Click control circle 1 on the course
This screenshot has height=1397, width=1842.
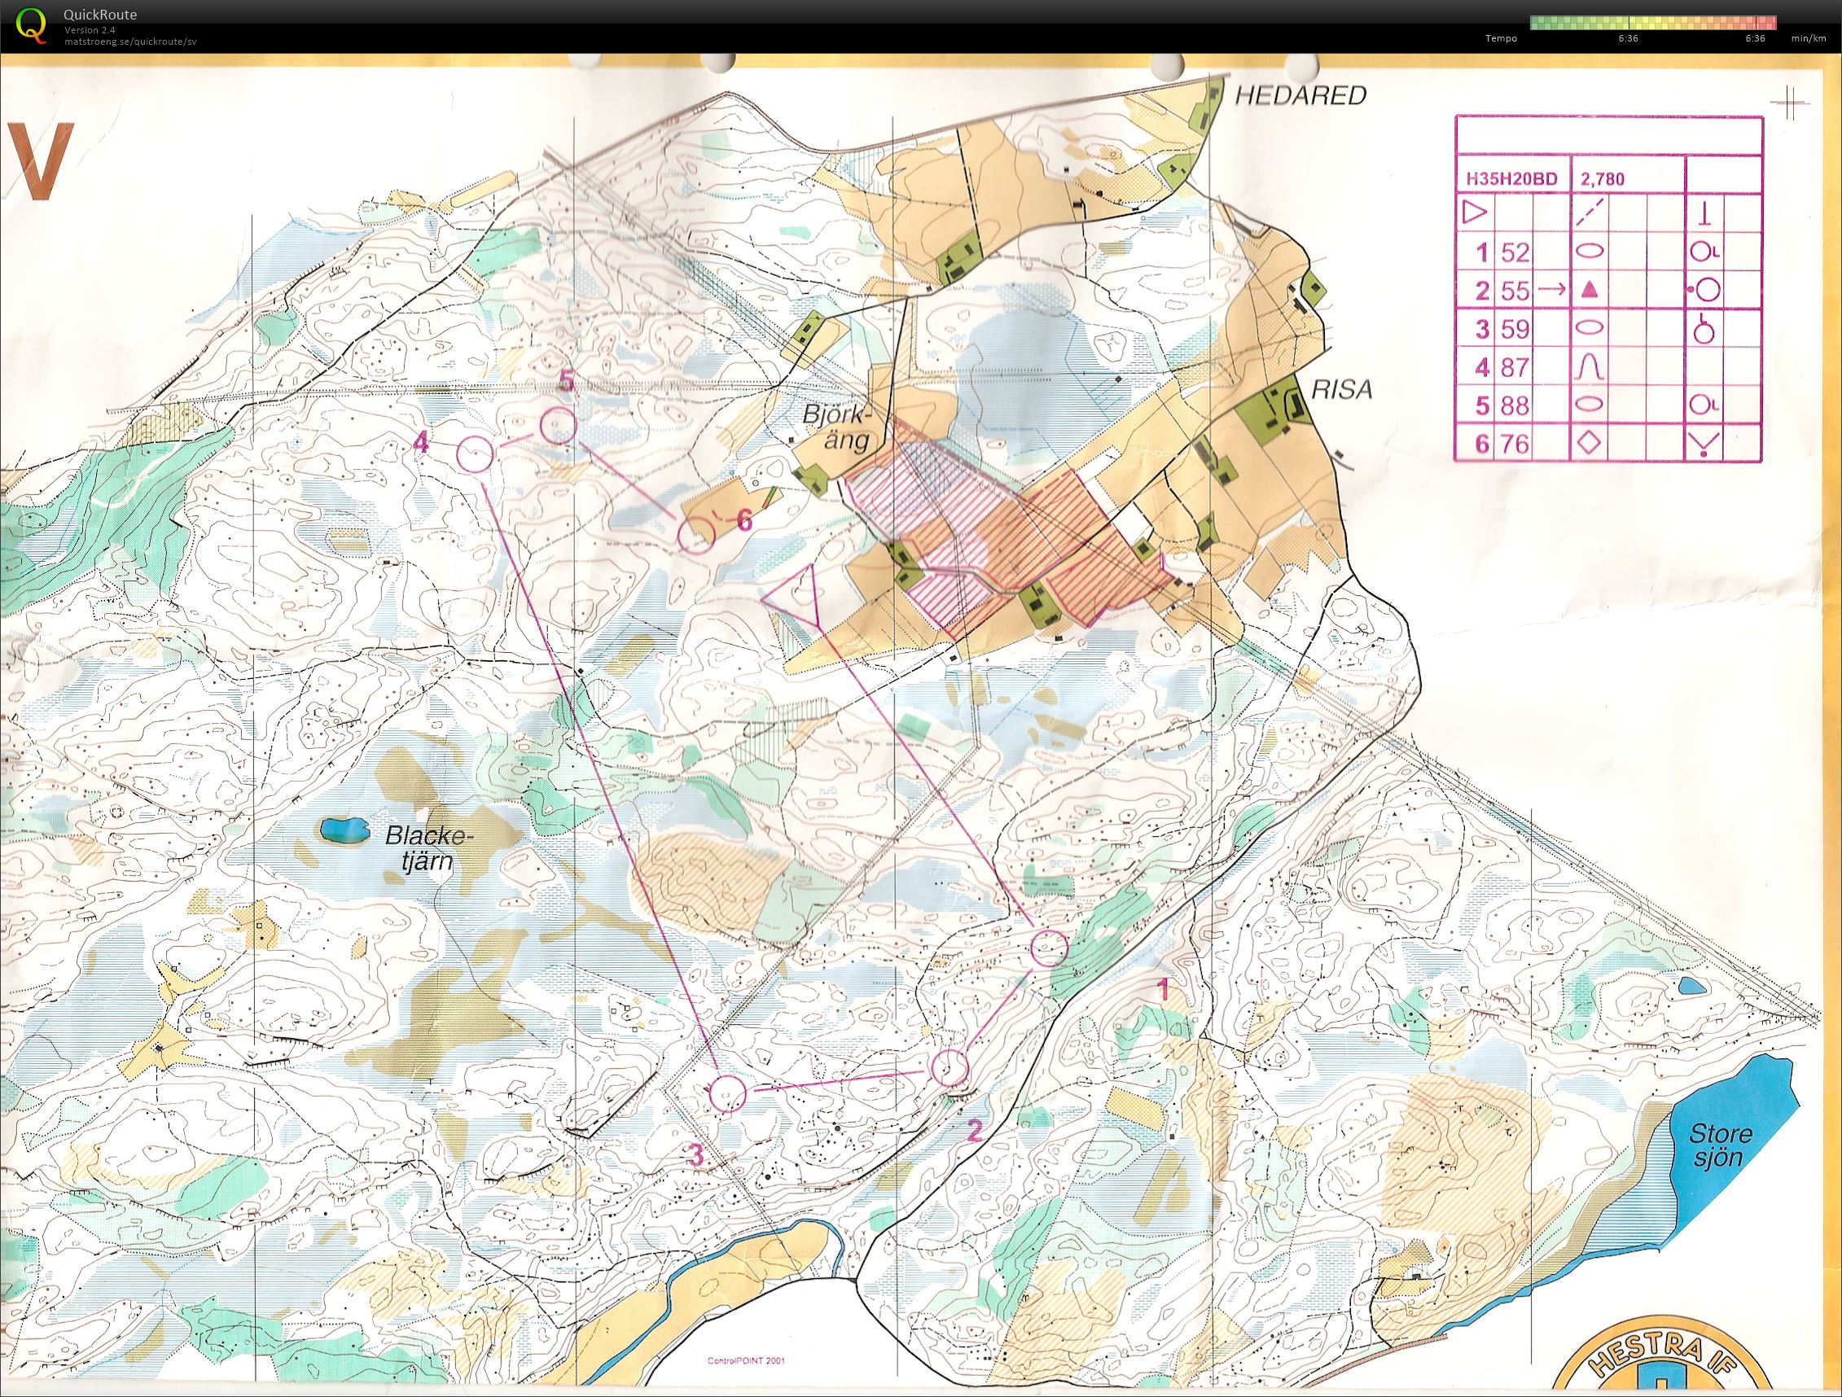point(1048,948)
